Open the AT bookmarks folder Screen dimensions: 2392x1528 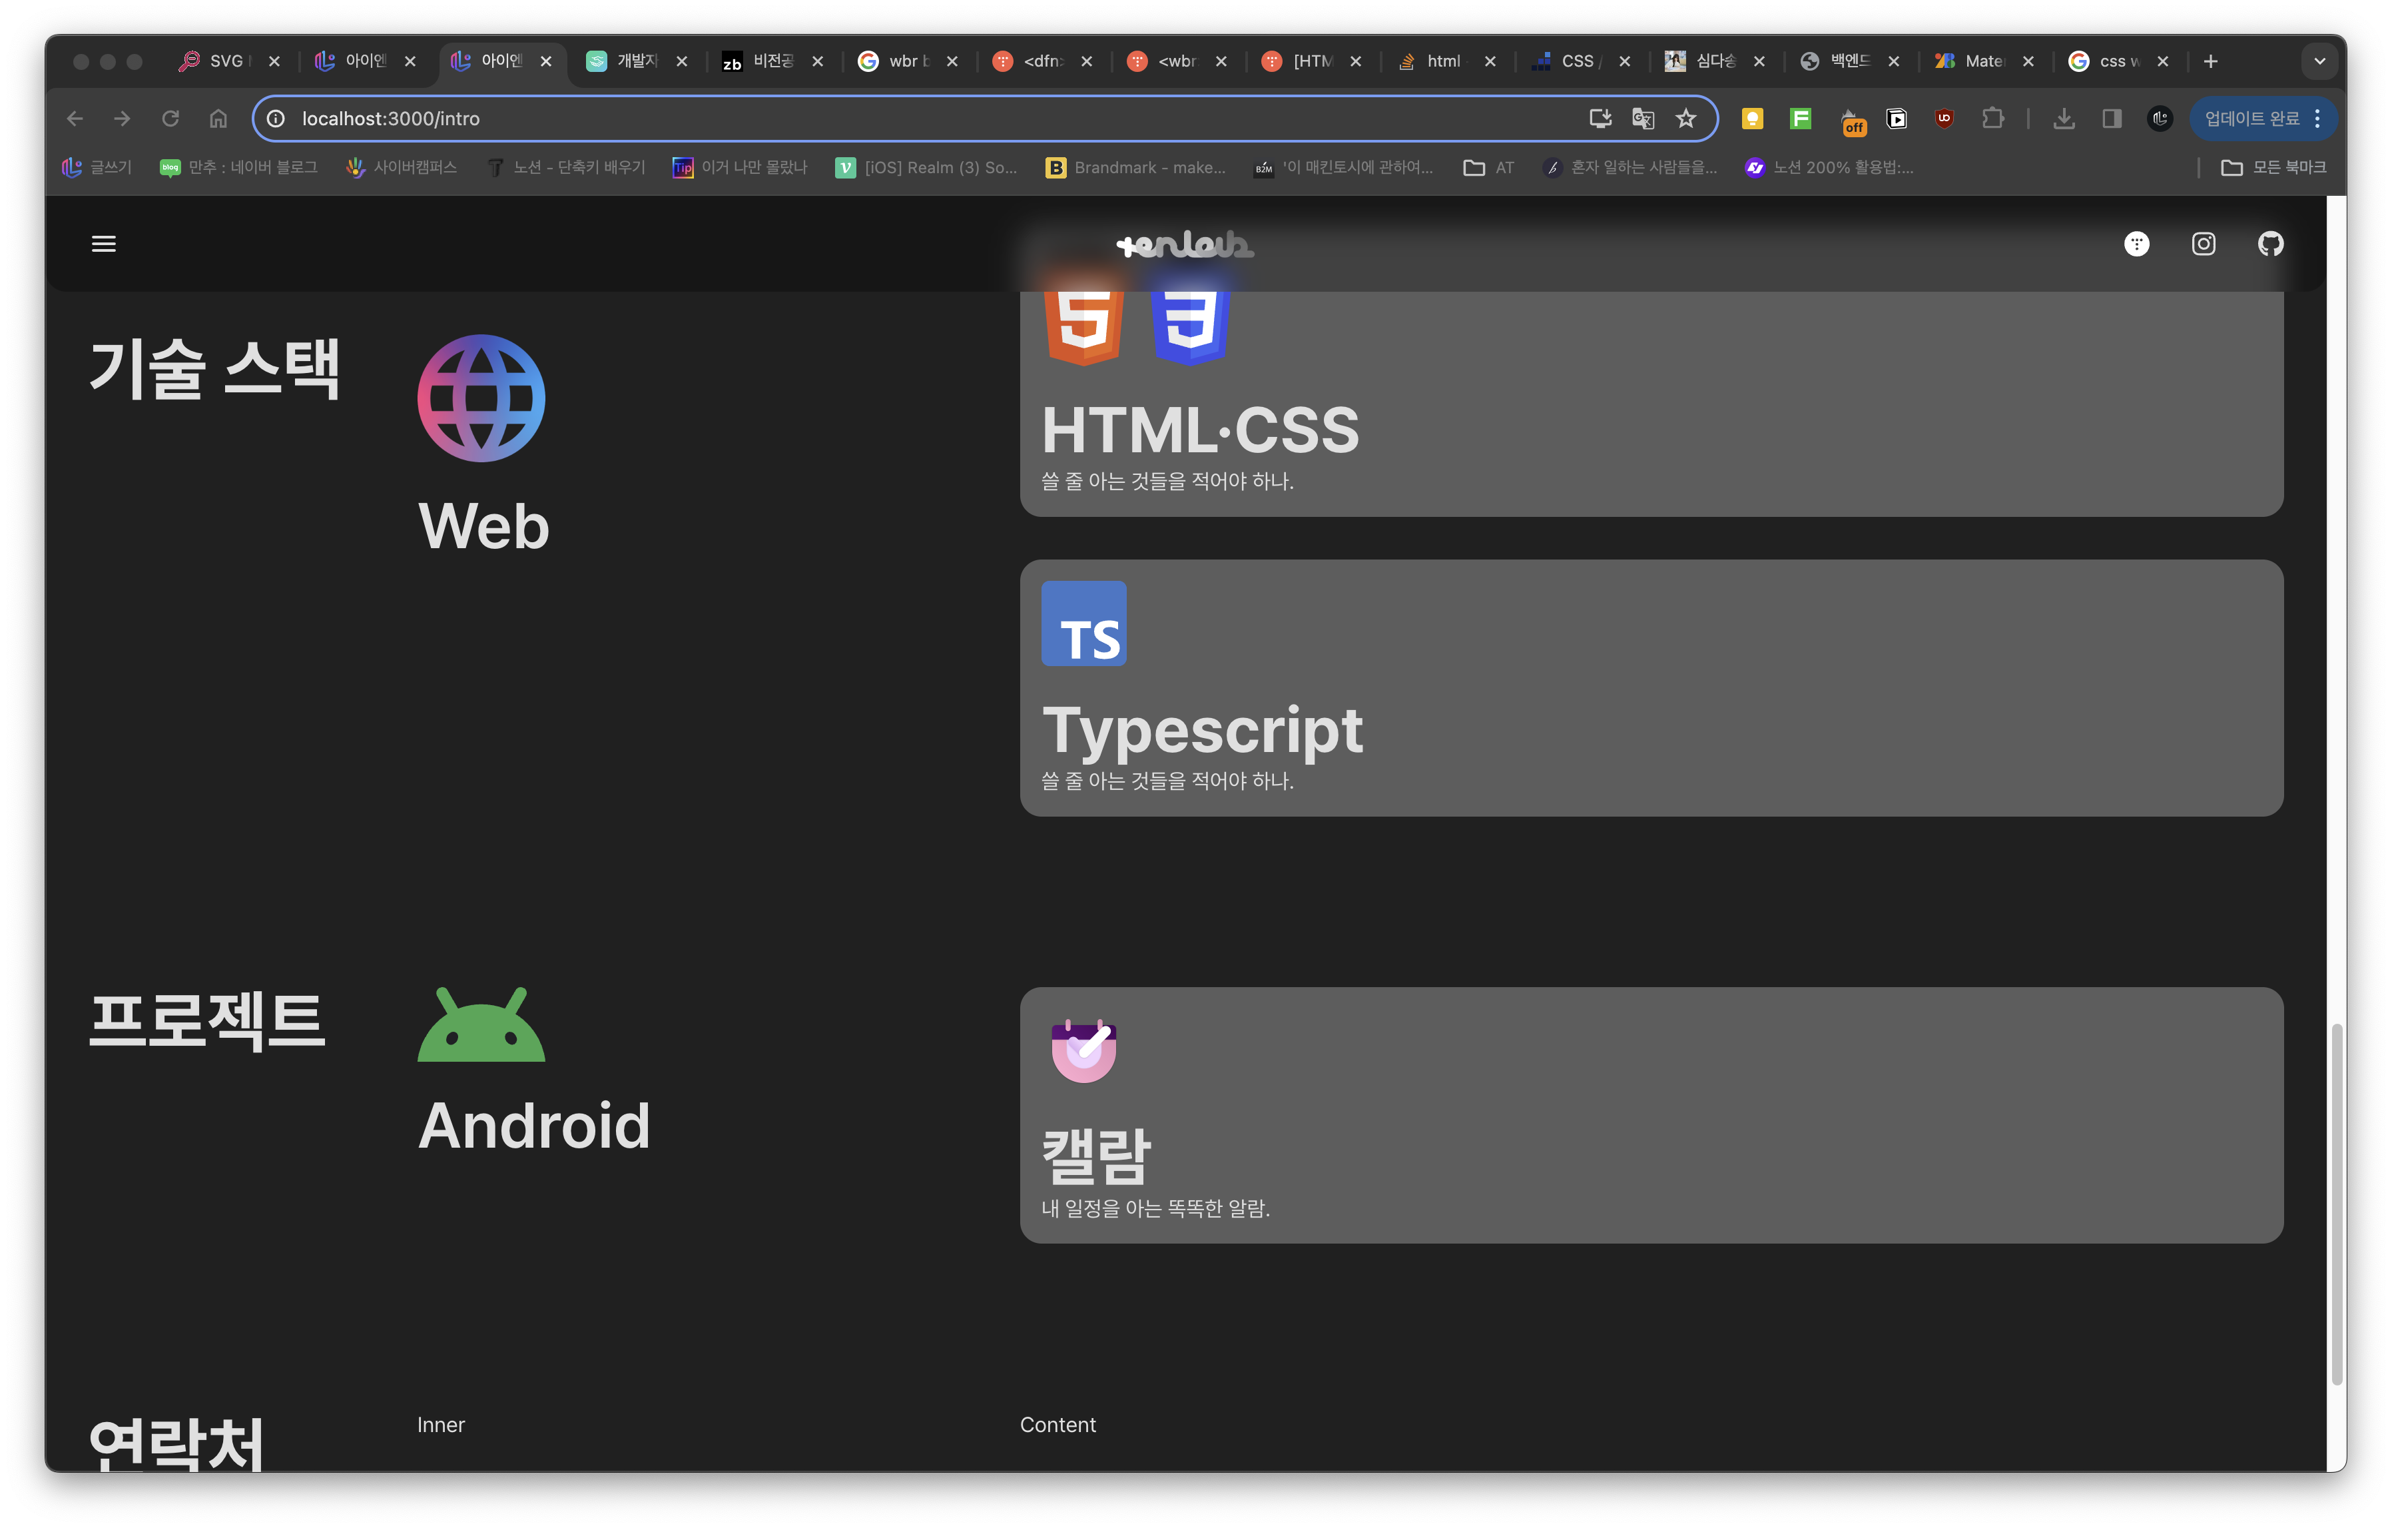coord(1488,168)
